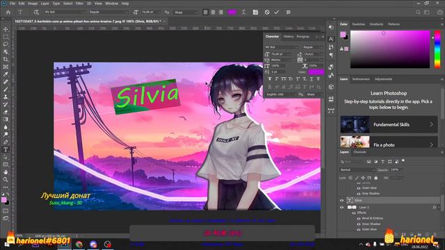Screen dimensions: 445x250
Task: Open font style Regular dropdown in options bar
Action: click(108, 12)
